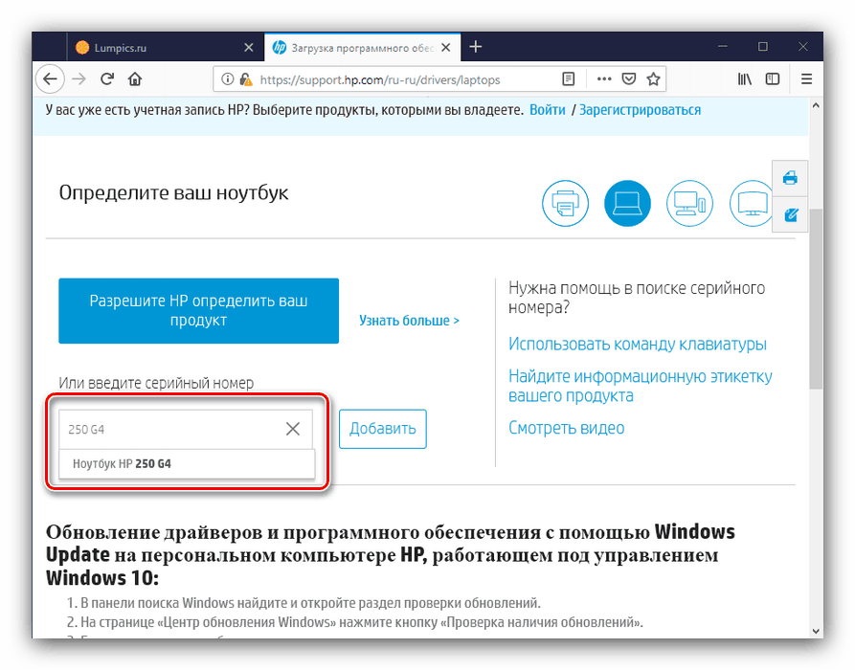855x670 pixels.
Task: Click the Или введите серийный номер label
Action: click(156, 383)
